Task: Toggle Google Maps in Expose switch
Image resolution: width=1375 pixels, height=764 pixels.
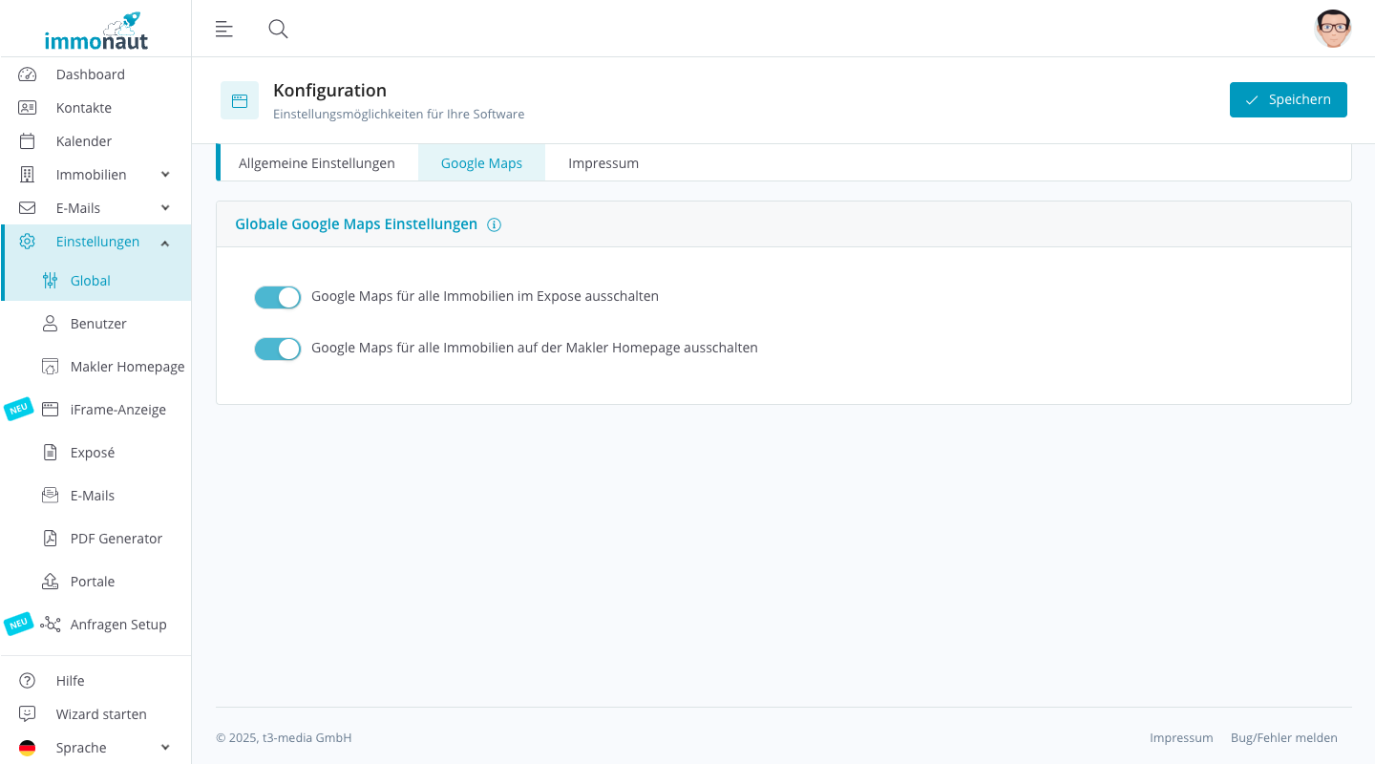Action: [277, 297]
